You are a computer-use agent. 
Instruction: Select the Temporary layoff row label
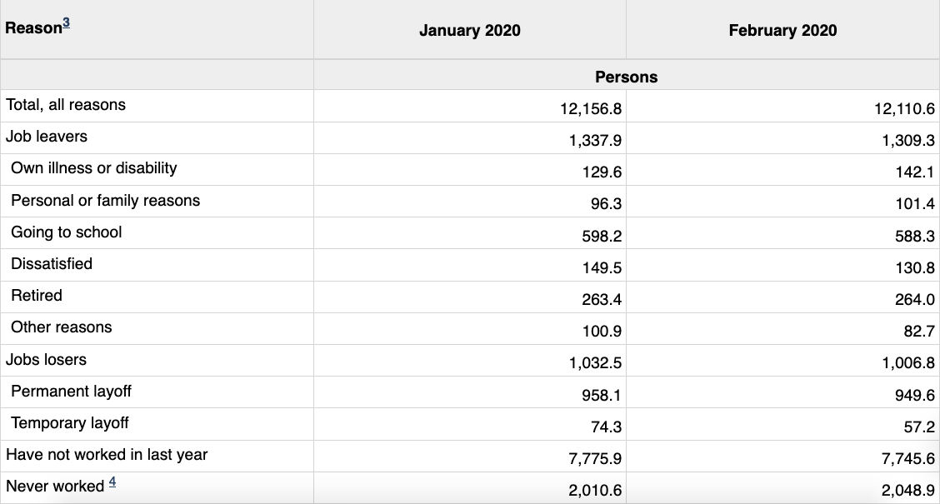click(70, 423)
